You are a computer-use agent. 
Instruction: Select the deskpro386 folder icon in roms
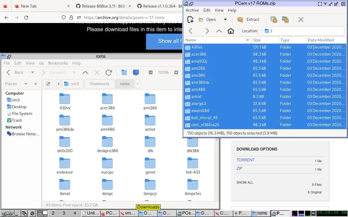(107, 142)
